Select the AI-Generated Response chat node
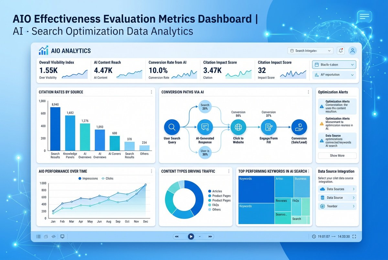This screenshot has height=260, width=388. click(x=205, y=127)
